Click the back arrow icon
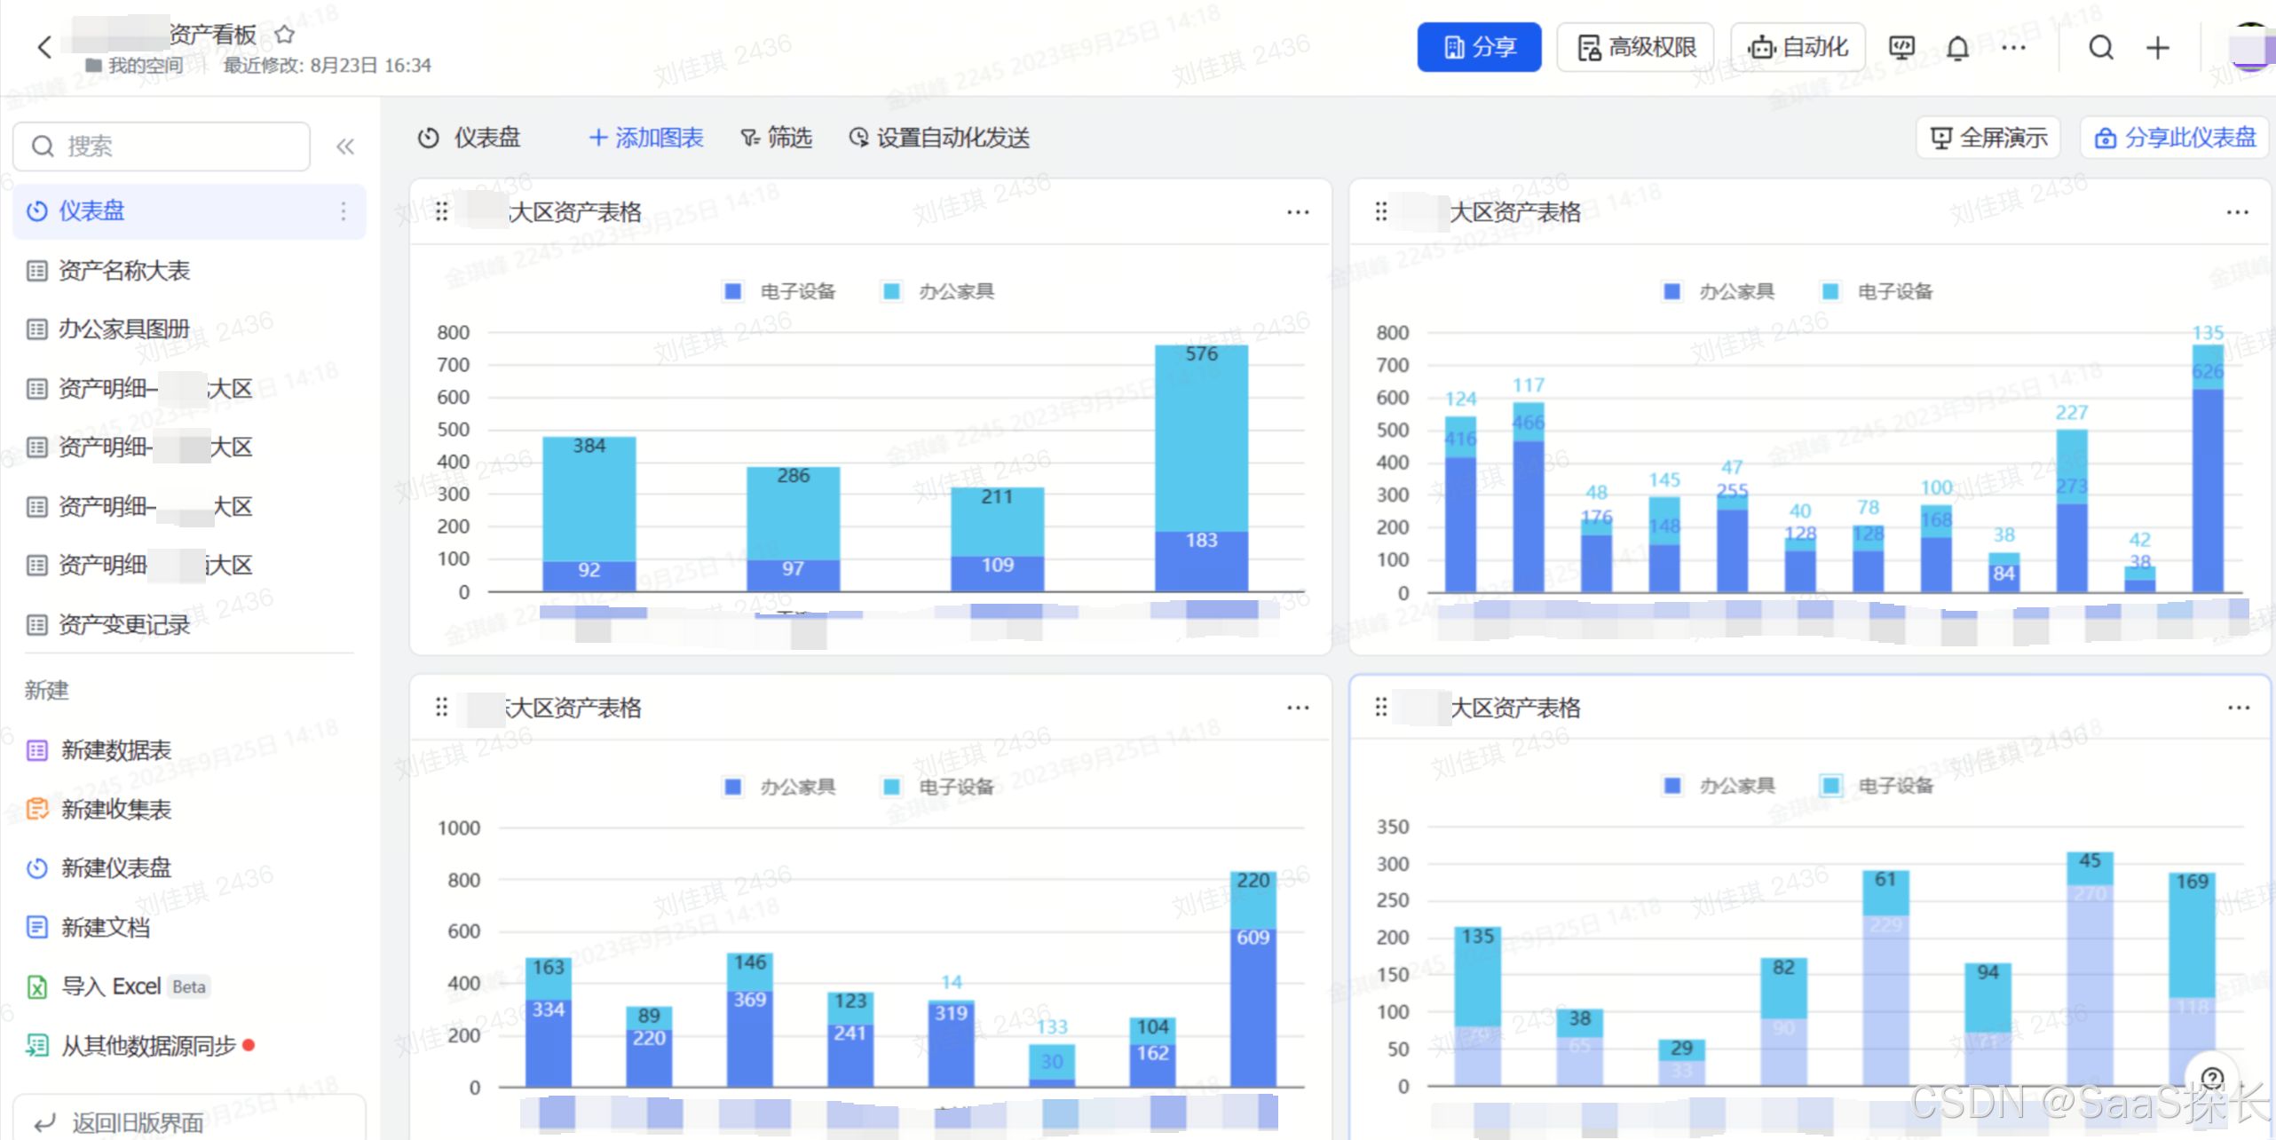The image size is (2276, 1140). (x=44, y=47)
